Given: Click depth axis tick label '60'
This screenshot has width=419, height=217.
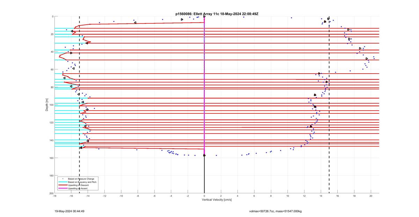Looking at the screenshot, I should (x=52, y=69).
